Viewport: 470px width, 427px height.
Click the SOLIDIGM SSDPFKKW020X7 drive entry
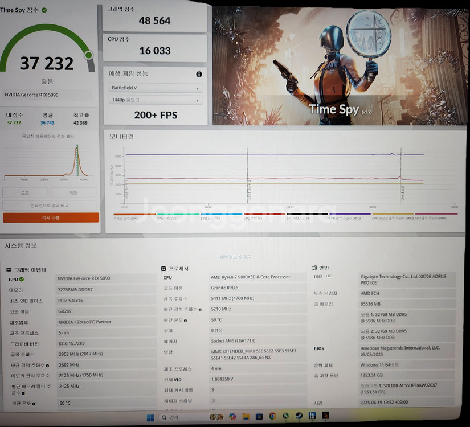coord(399,389)
